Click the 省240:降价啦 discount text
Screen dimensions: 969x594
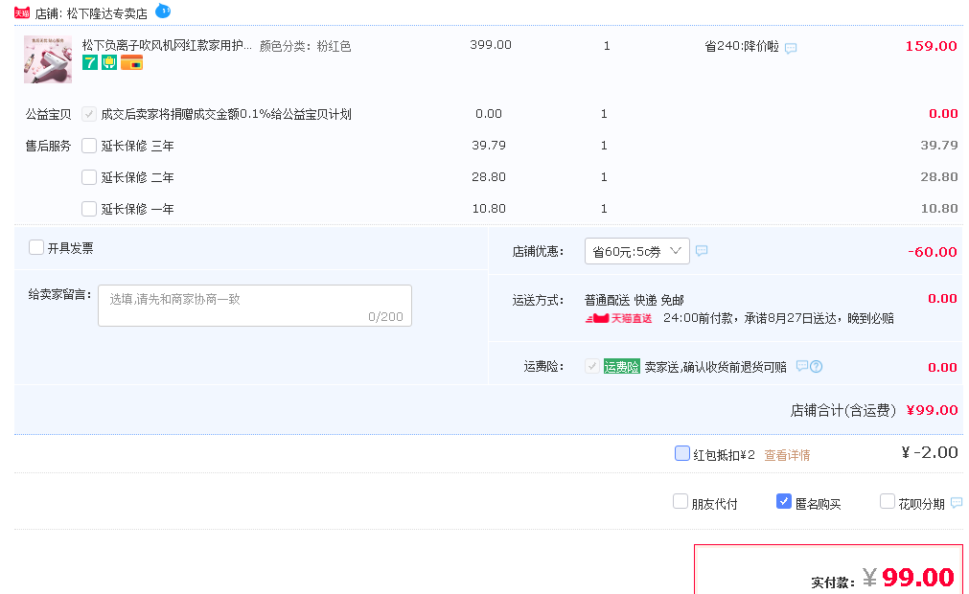pyautogui.click(x=742, y=46)
